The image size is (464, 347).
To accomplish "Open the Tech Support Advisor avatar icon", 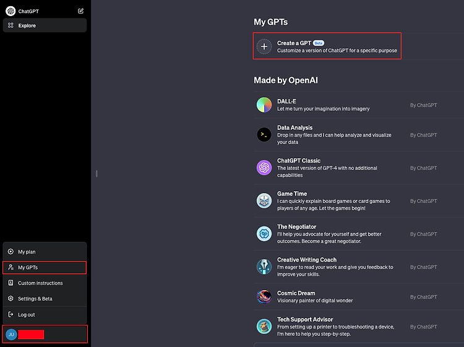I will 264,327.
